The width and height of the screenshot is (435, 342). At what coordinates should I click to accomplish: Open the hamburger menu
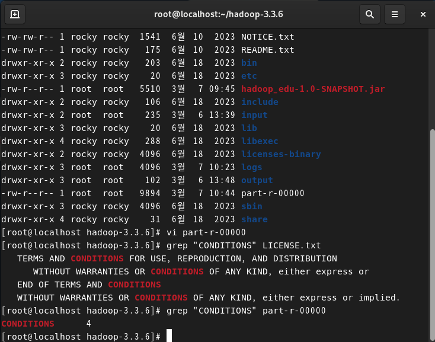[x=395, y=14]
